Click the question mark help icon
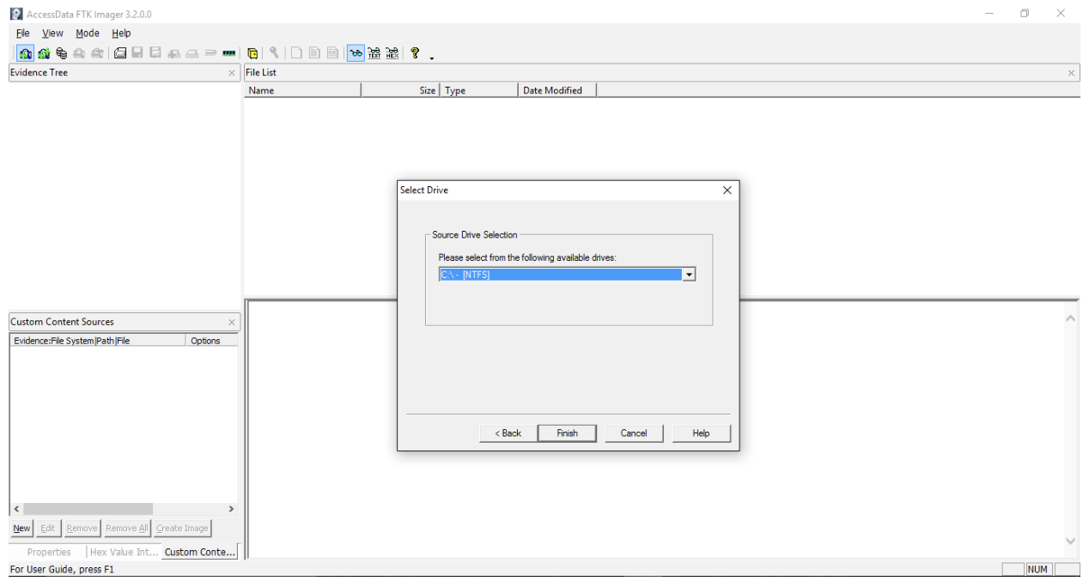Screen dimensions: 1089x587 pyautogui.click(x=415, y=53)
